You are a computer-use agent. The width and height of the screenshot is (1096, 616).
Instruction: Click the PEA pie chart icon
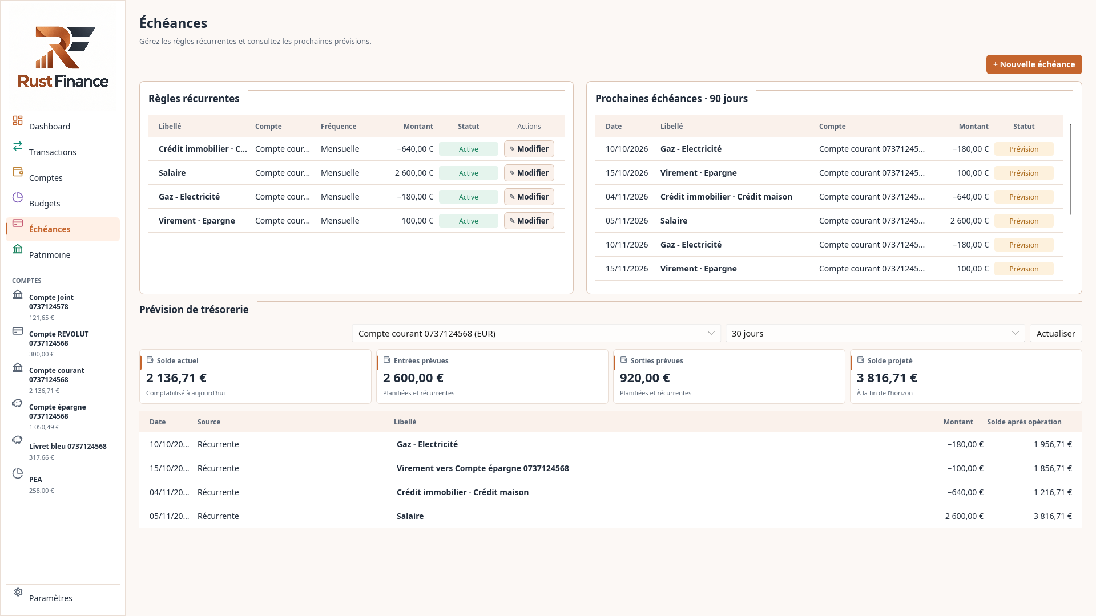click(18, 473)
